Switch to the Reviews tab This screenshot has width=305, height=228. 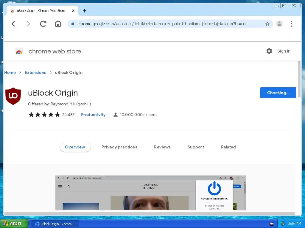tap(162, 147)
